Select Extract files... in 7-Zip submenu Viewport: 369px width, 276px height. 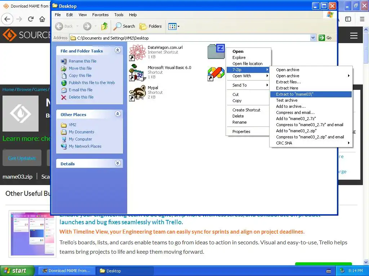point(311,82)
